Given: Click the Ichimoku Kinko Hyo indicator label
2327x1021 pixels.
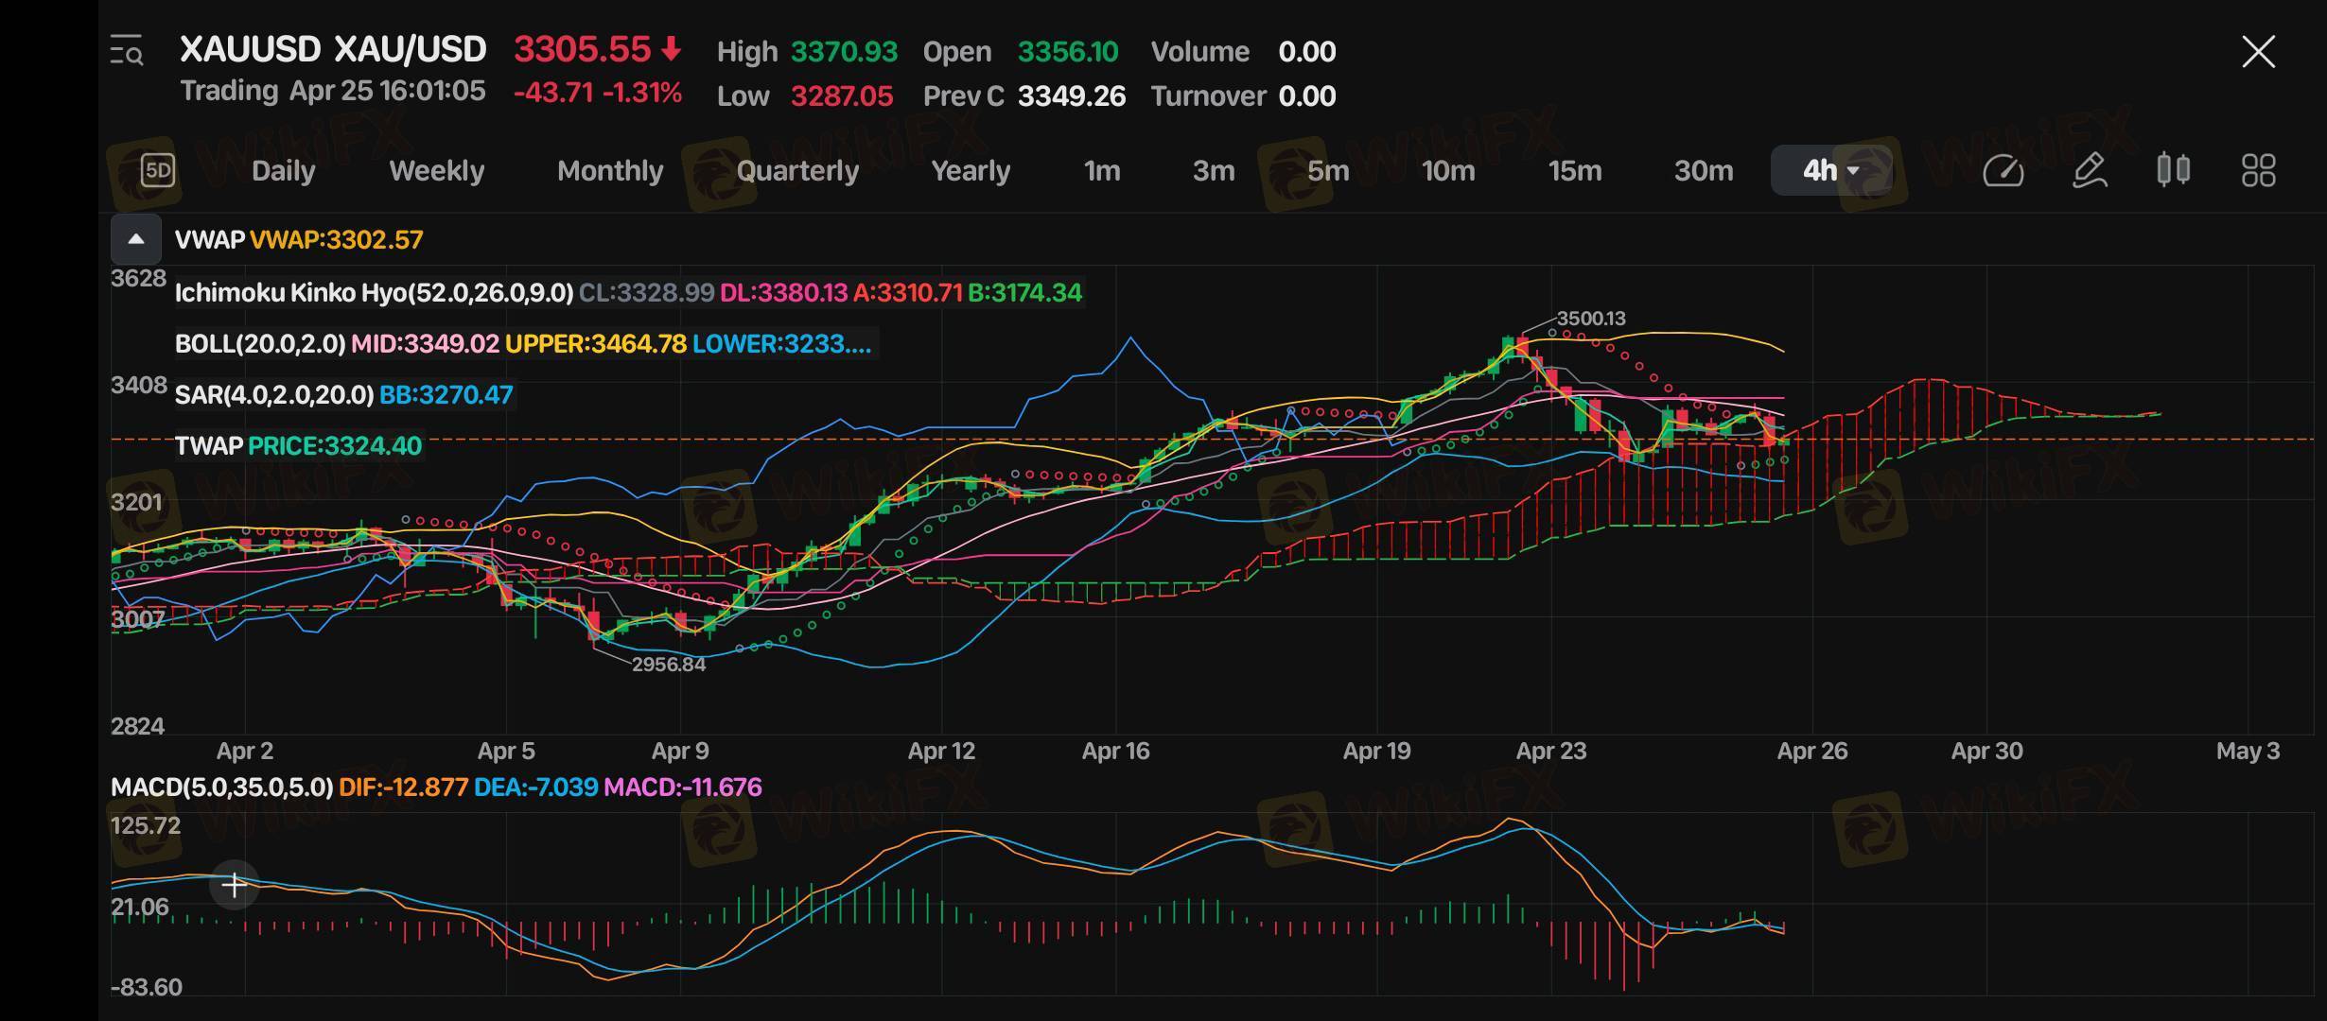Looking at the screenshot, I should [x=374, y=293].
